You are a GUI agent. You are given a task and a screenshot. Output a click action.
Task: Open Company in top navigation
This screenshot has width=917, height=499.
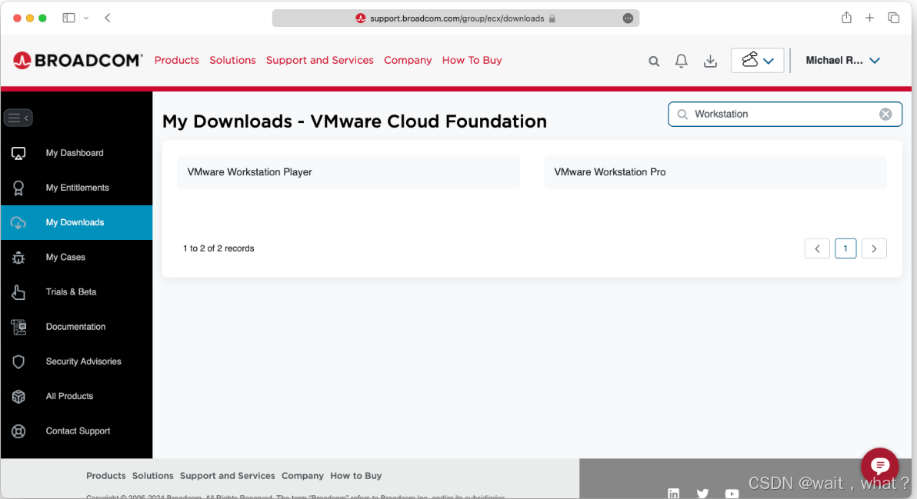pyautogui.click(x=408, y=60)
